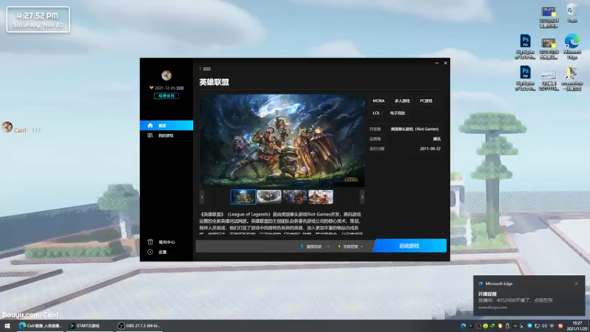
Task: Minimize the START launcher window
Action: click(x=437, y=63)
